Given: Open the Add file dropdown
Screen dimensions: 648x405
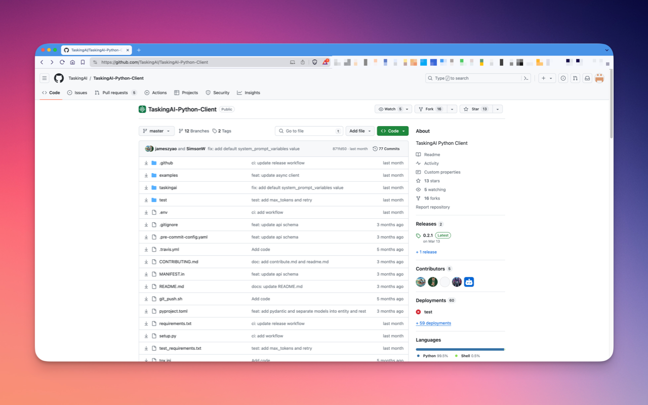Looking at the screenshot, I should click(359, 131).
